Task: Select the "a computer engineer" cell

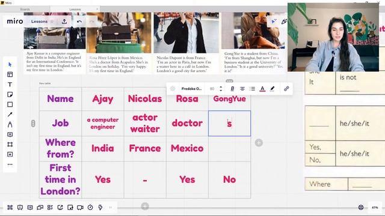Action: point(103,123)
